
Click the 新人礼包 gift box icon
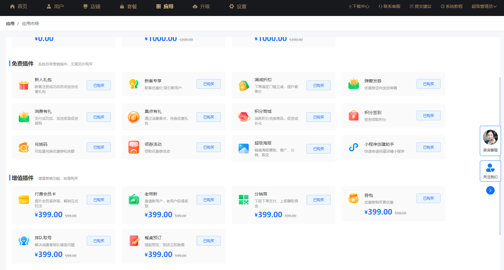click(x=24, y=85)
